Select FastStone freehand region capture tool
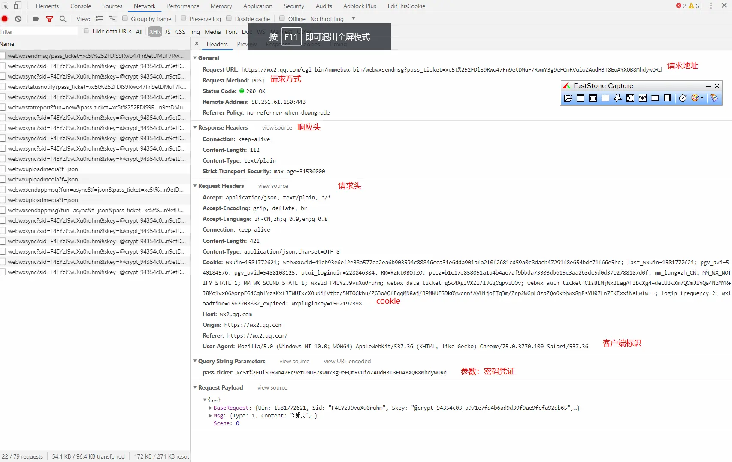 point(618,98)
